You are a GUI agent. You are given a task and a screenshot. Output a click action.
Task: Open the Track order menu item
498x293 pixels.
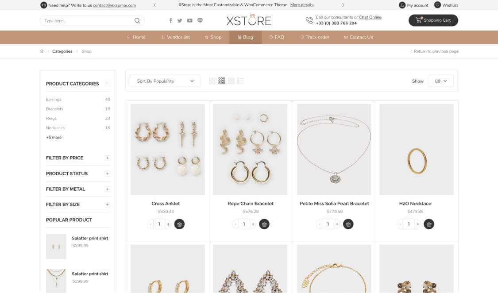tap(314, 37)
